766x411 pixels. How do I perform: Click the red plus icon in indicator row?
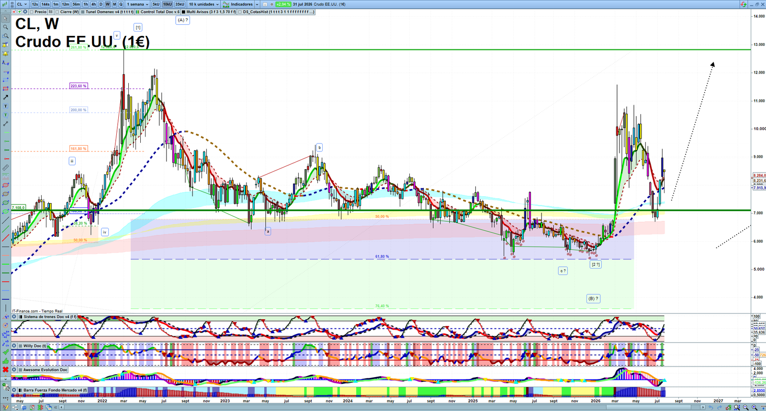pos(14,11)
